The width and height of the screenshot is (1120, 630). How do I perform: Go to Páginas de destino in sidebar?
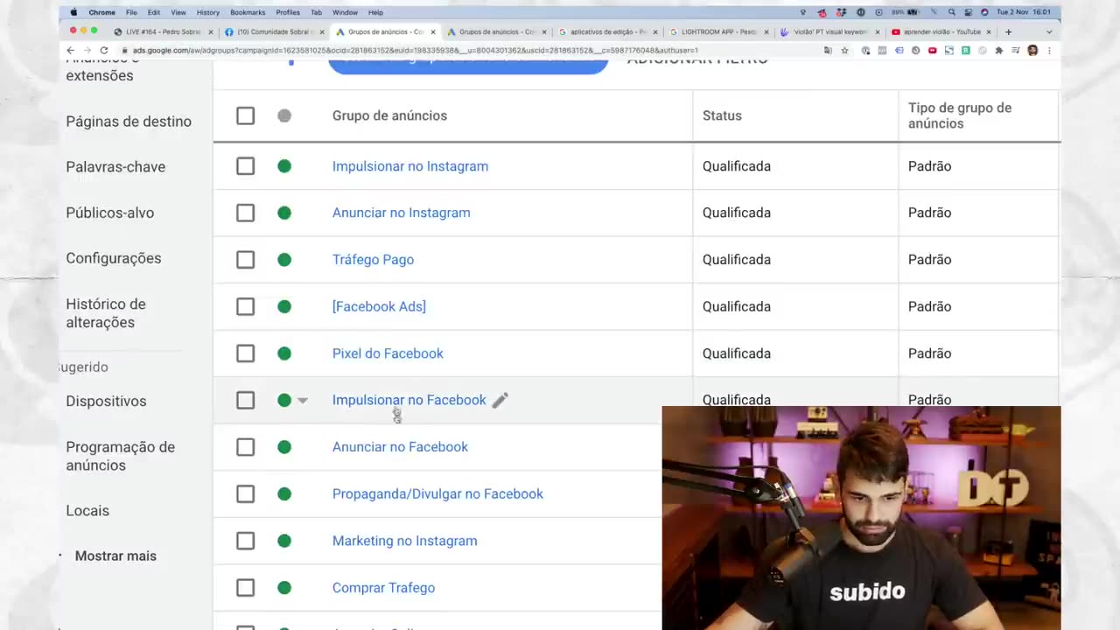pos(129,122)
